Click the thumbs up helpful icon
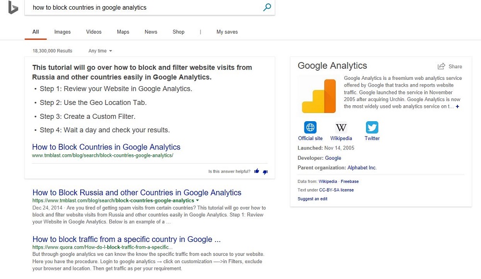This screenshot has height=279, width=481. 257,171
